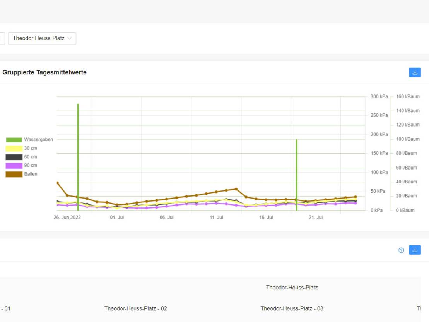Click the 11. Jul x-axis label
The image size is (429, 322).
216,218
